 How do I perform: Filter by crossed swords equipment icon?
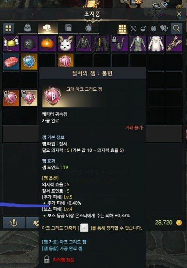point(133,28)
